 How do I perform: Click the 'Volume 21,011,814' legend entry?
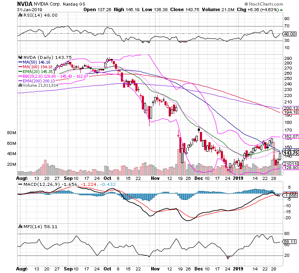click(41, 85)
